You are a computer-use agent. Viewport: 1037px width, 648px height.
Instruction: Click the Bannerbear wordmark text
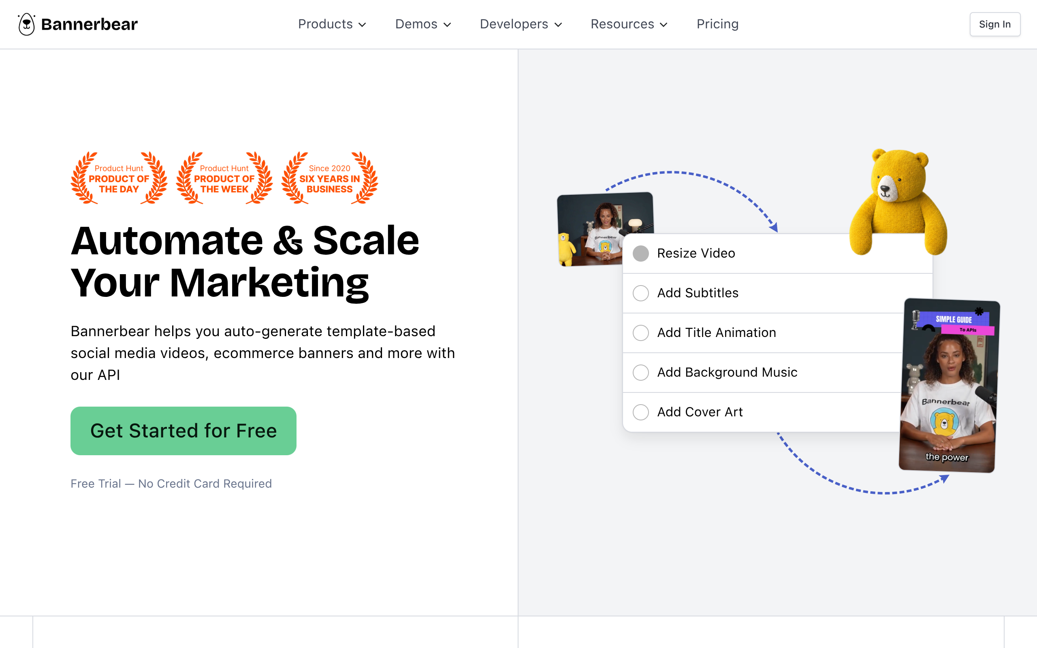pyautogui.click(x=89, y=24)
